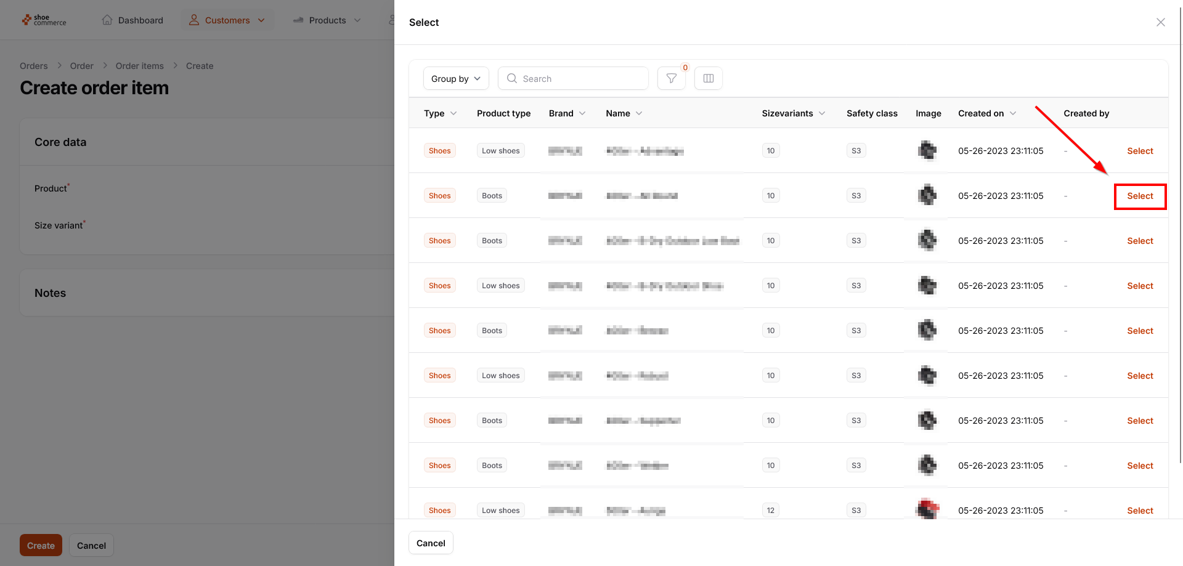Click the search magnifier icon
Image resolution: width=1183 pixels, height=566 pixels.
coord(511,78)
